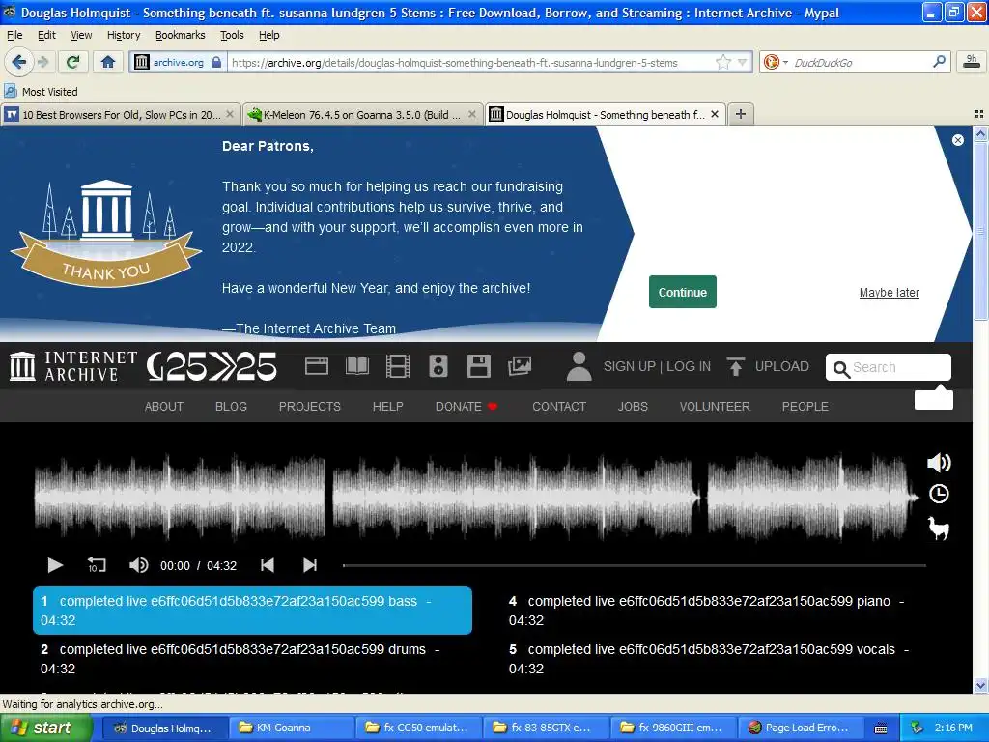
Task: Open the Software floppy disk icon
Action: (479, 366)
